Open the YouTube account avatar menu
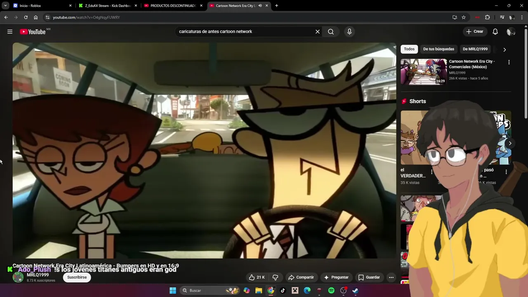 (x=511, y=32)
